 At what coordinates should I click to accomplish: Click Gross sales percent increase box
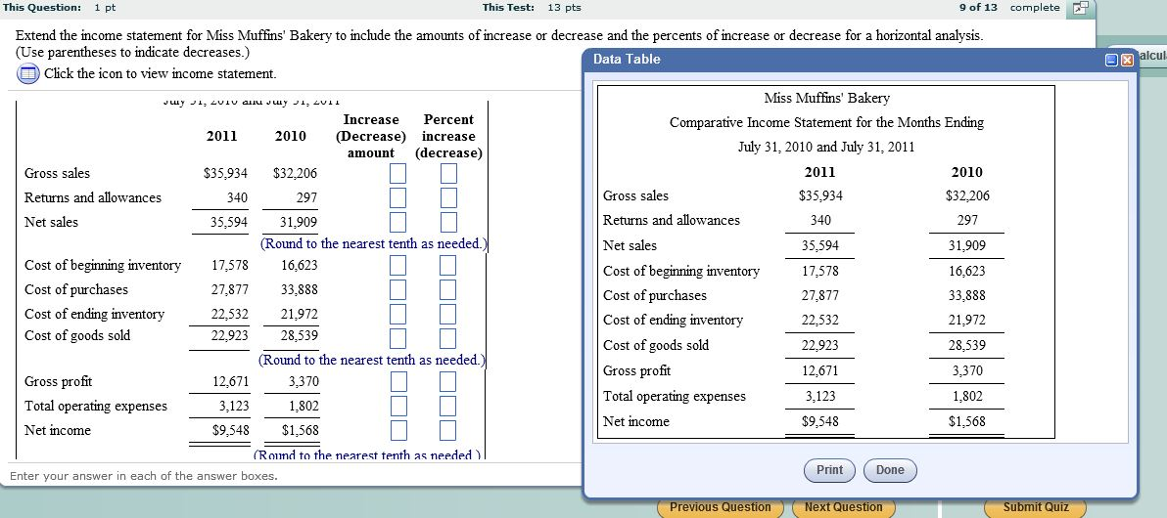point(447,173)
